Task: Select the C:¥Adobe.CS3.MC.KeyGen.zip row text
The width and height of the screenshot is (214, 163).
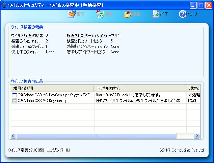Action: (x=43, y=101)
